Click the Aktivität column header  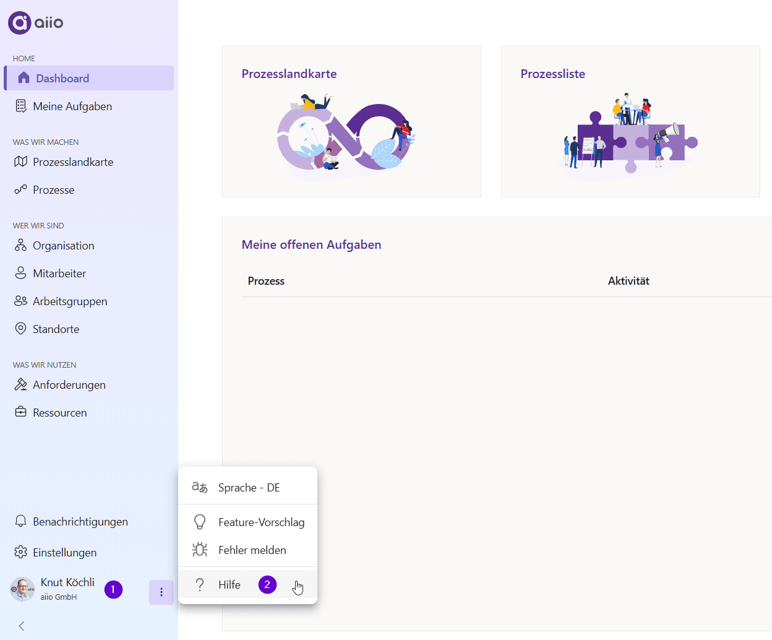tap(628, 280)
